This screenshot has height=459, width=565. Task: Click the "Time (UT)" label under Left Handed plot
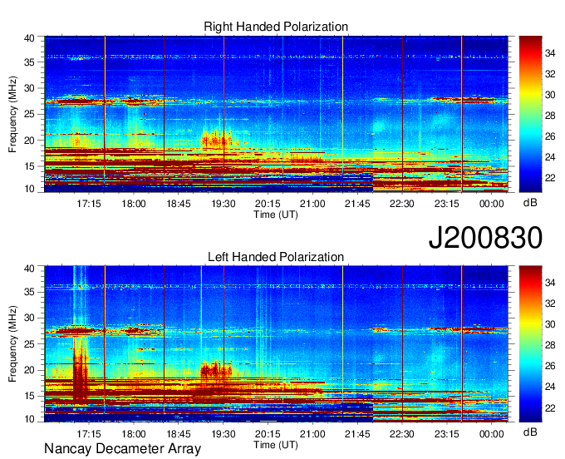coord(276,445)
